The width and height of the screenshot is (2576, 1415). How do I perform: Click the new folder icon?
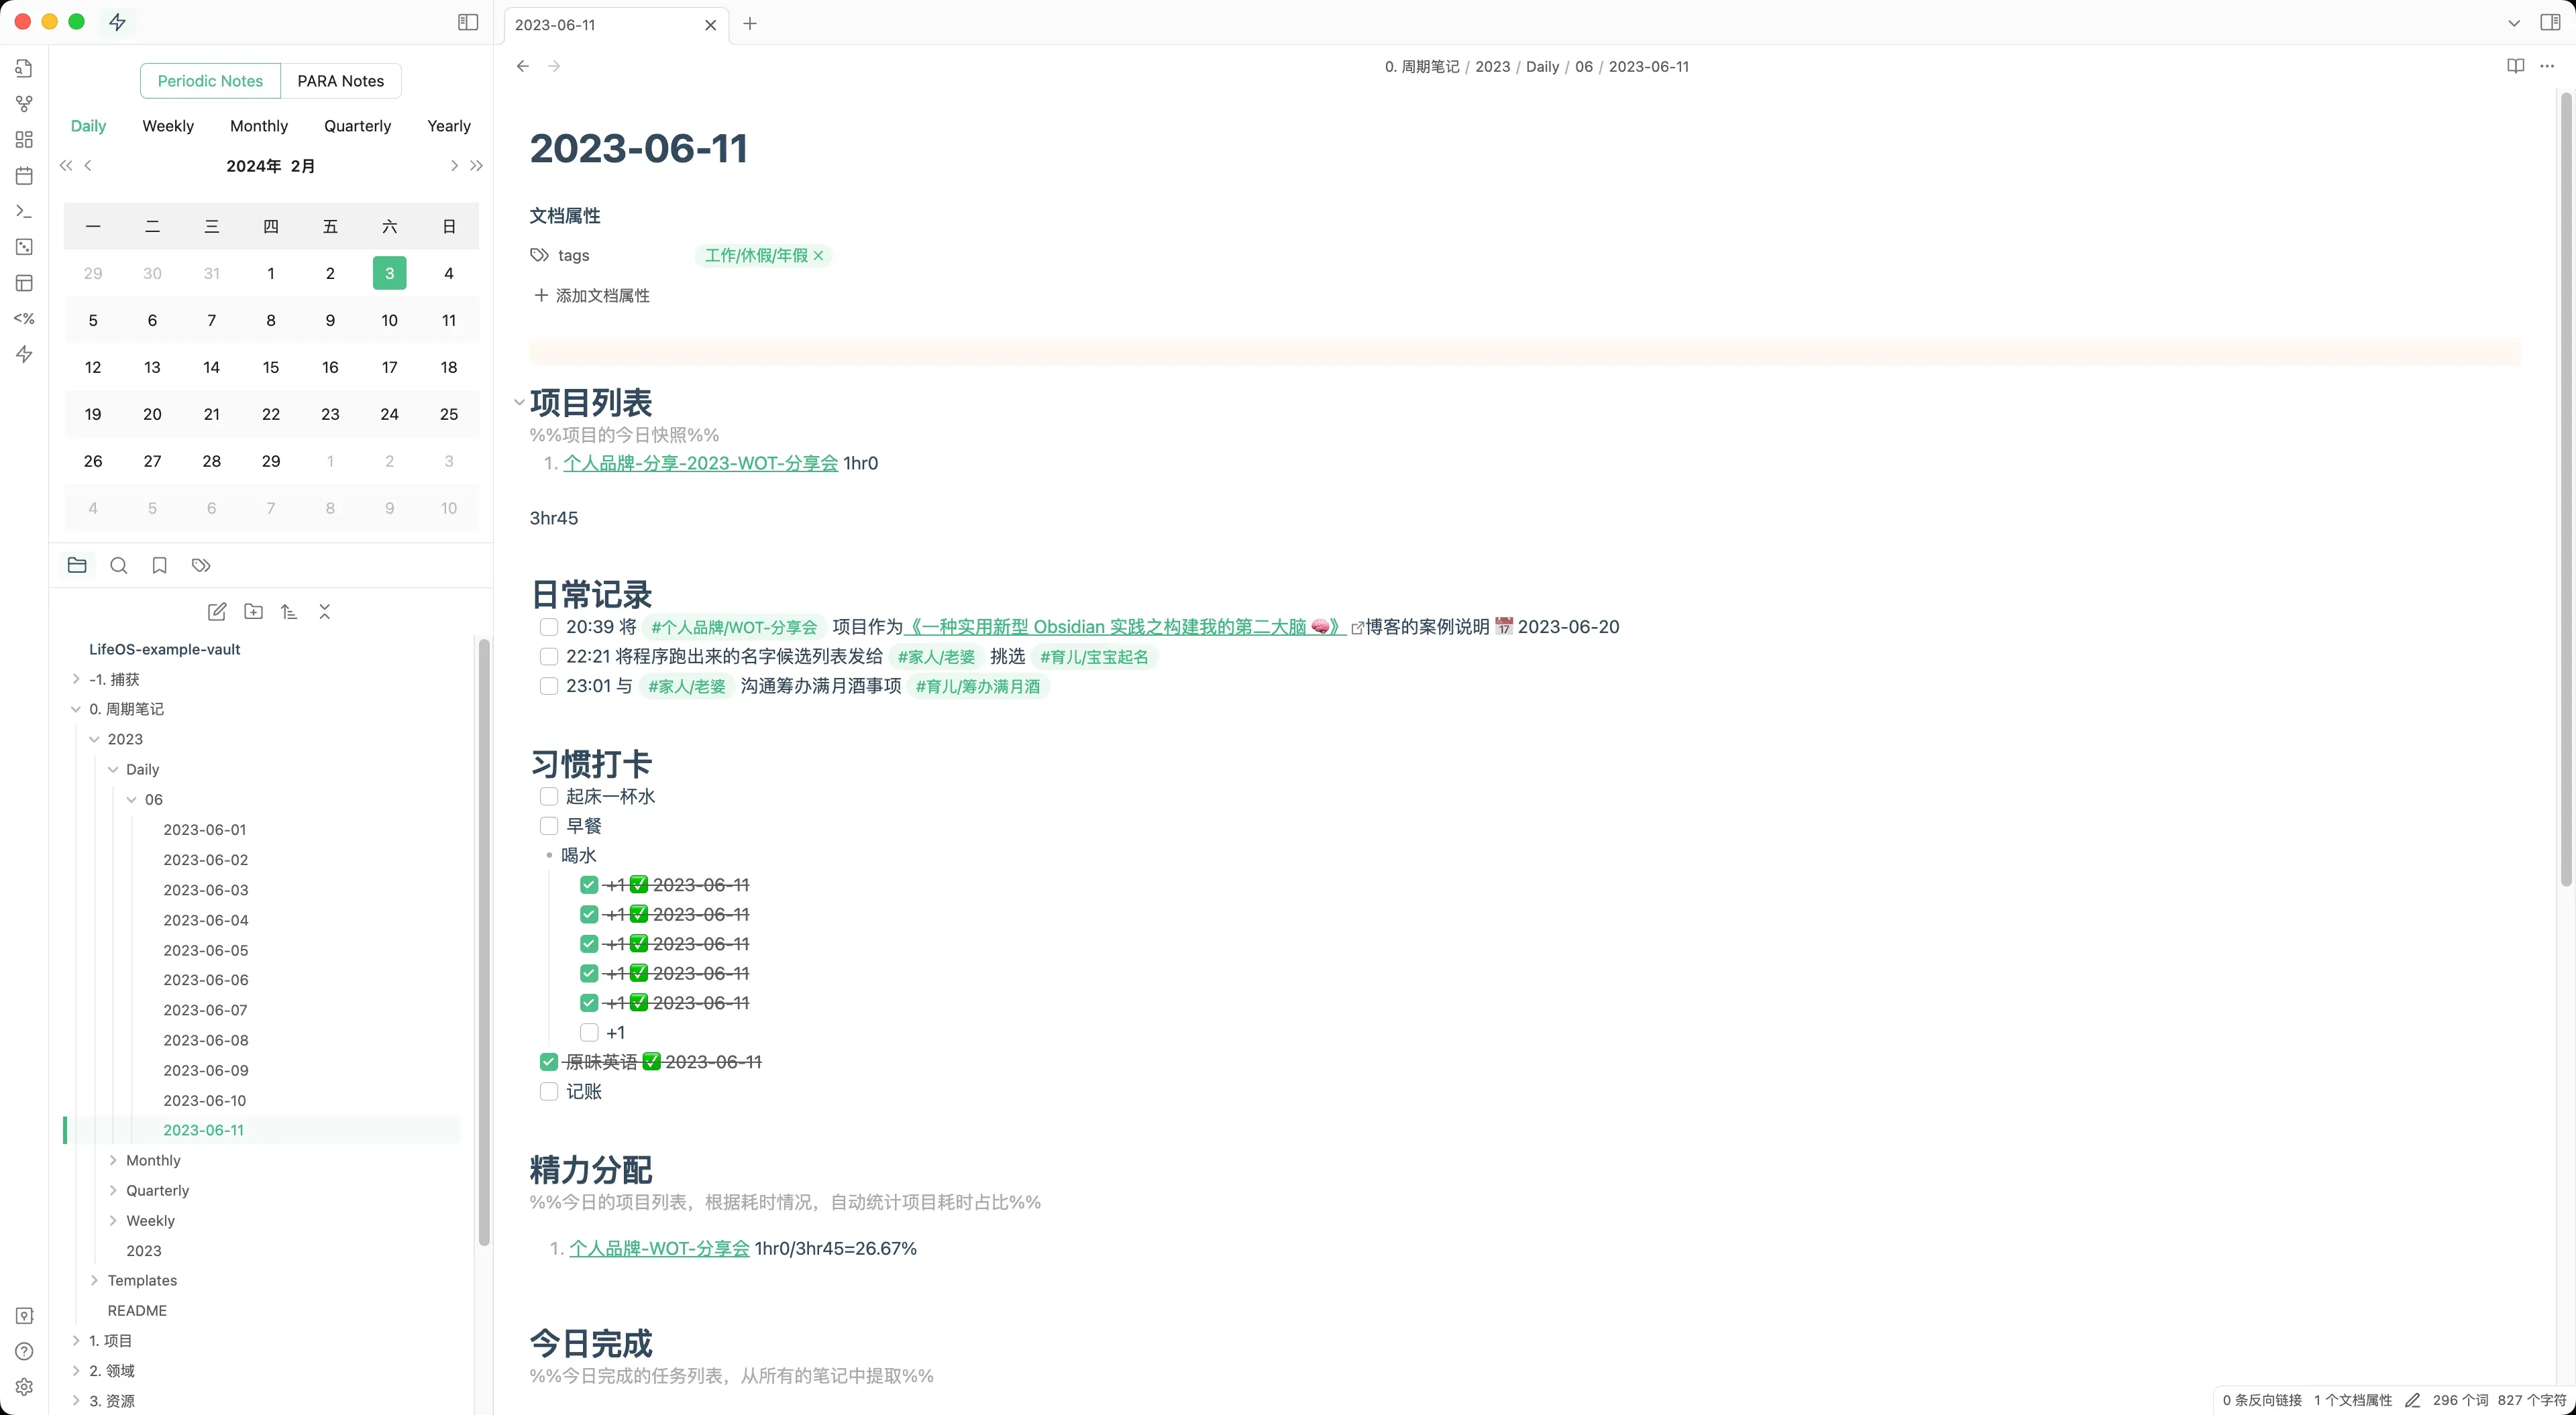click(253, 611)
